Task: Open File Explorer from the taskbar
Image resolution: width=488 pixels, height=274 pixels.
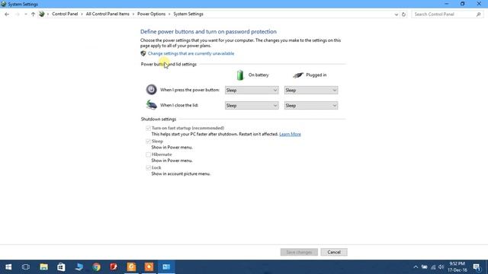Action: point(43,267)
